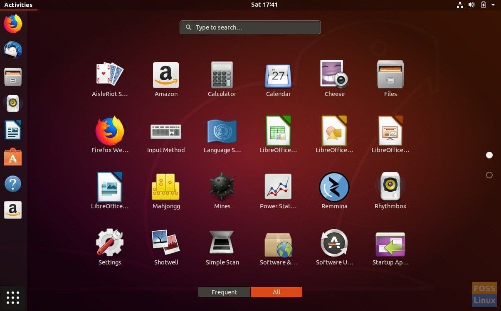Open the Help icon in the dock
Viewport: 501px width, 311px height.
click(13, 183)
